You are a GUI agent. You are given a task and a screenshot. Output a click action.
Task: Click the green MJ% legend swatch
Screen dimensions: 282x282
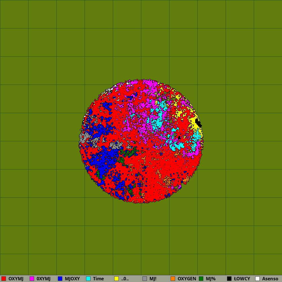(201, 279)
